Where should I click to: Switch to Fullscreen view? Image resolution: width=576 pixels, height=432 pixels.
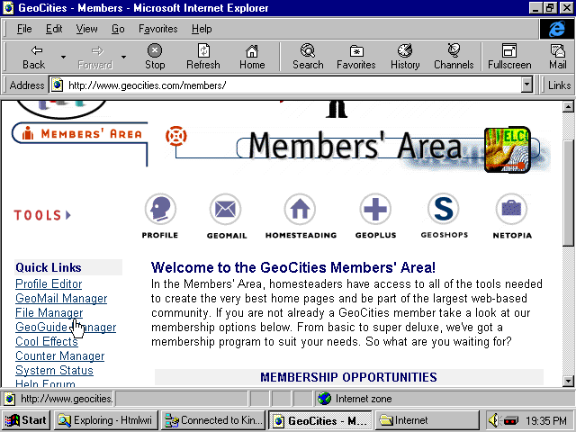point(509,57)
